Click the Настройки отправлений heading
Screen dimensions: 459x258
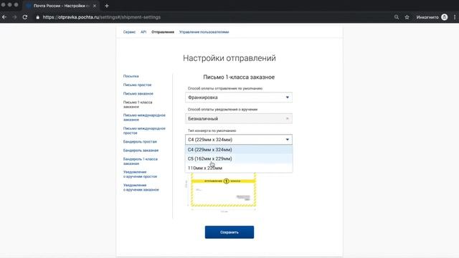tap(229, 58)
